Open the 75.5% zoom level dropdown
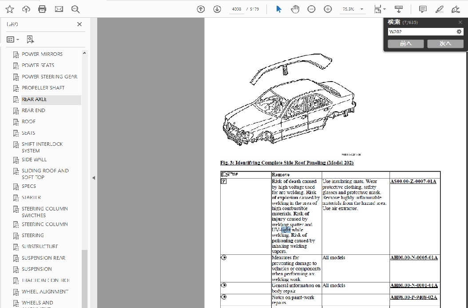Viewport: 468px width, 308px height. [x=354, y=9]
